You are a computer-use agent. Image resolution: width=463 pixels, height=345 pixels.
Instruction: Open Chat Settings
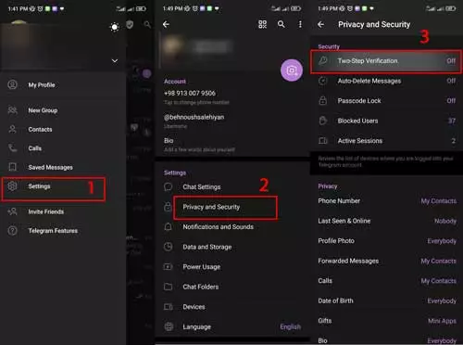(232, 187)
